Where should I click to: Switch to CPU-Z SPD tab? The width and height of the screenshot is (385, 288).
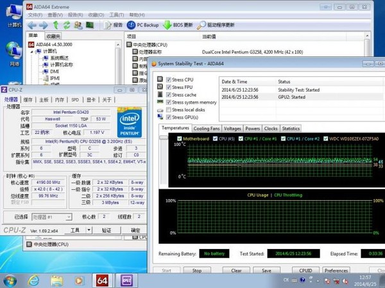click(x=75, y=100)
